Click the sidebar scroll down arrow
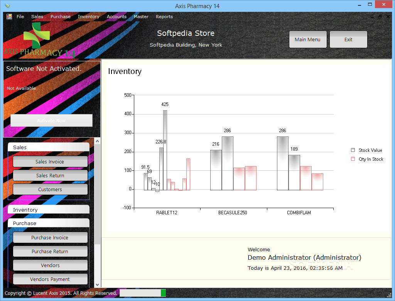 pos(97,285)
